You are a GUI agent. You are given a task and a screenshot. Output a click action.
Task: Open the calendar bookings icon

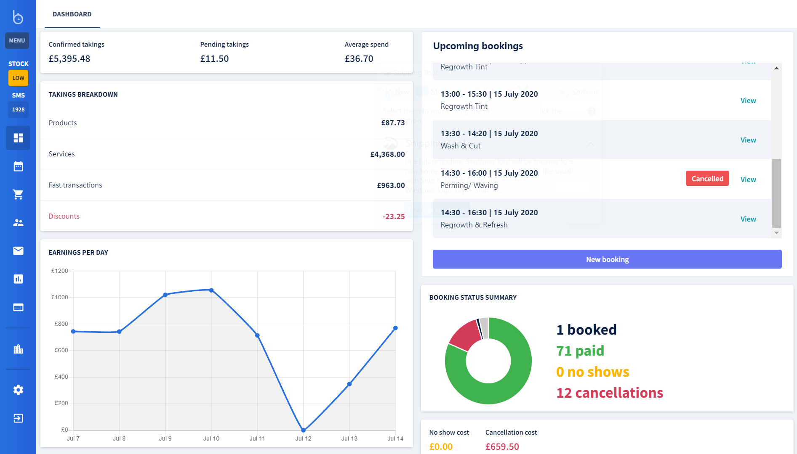(x=18, y=166)
